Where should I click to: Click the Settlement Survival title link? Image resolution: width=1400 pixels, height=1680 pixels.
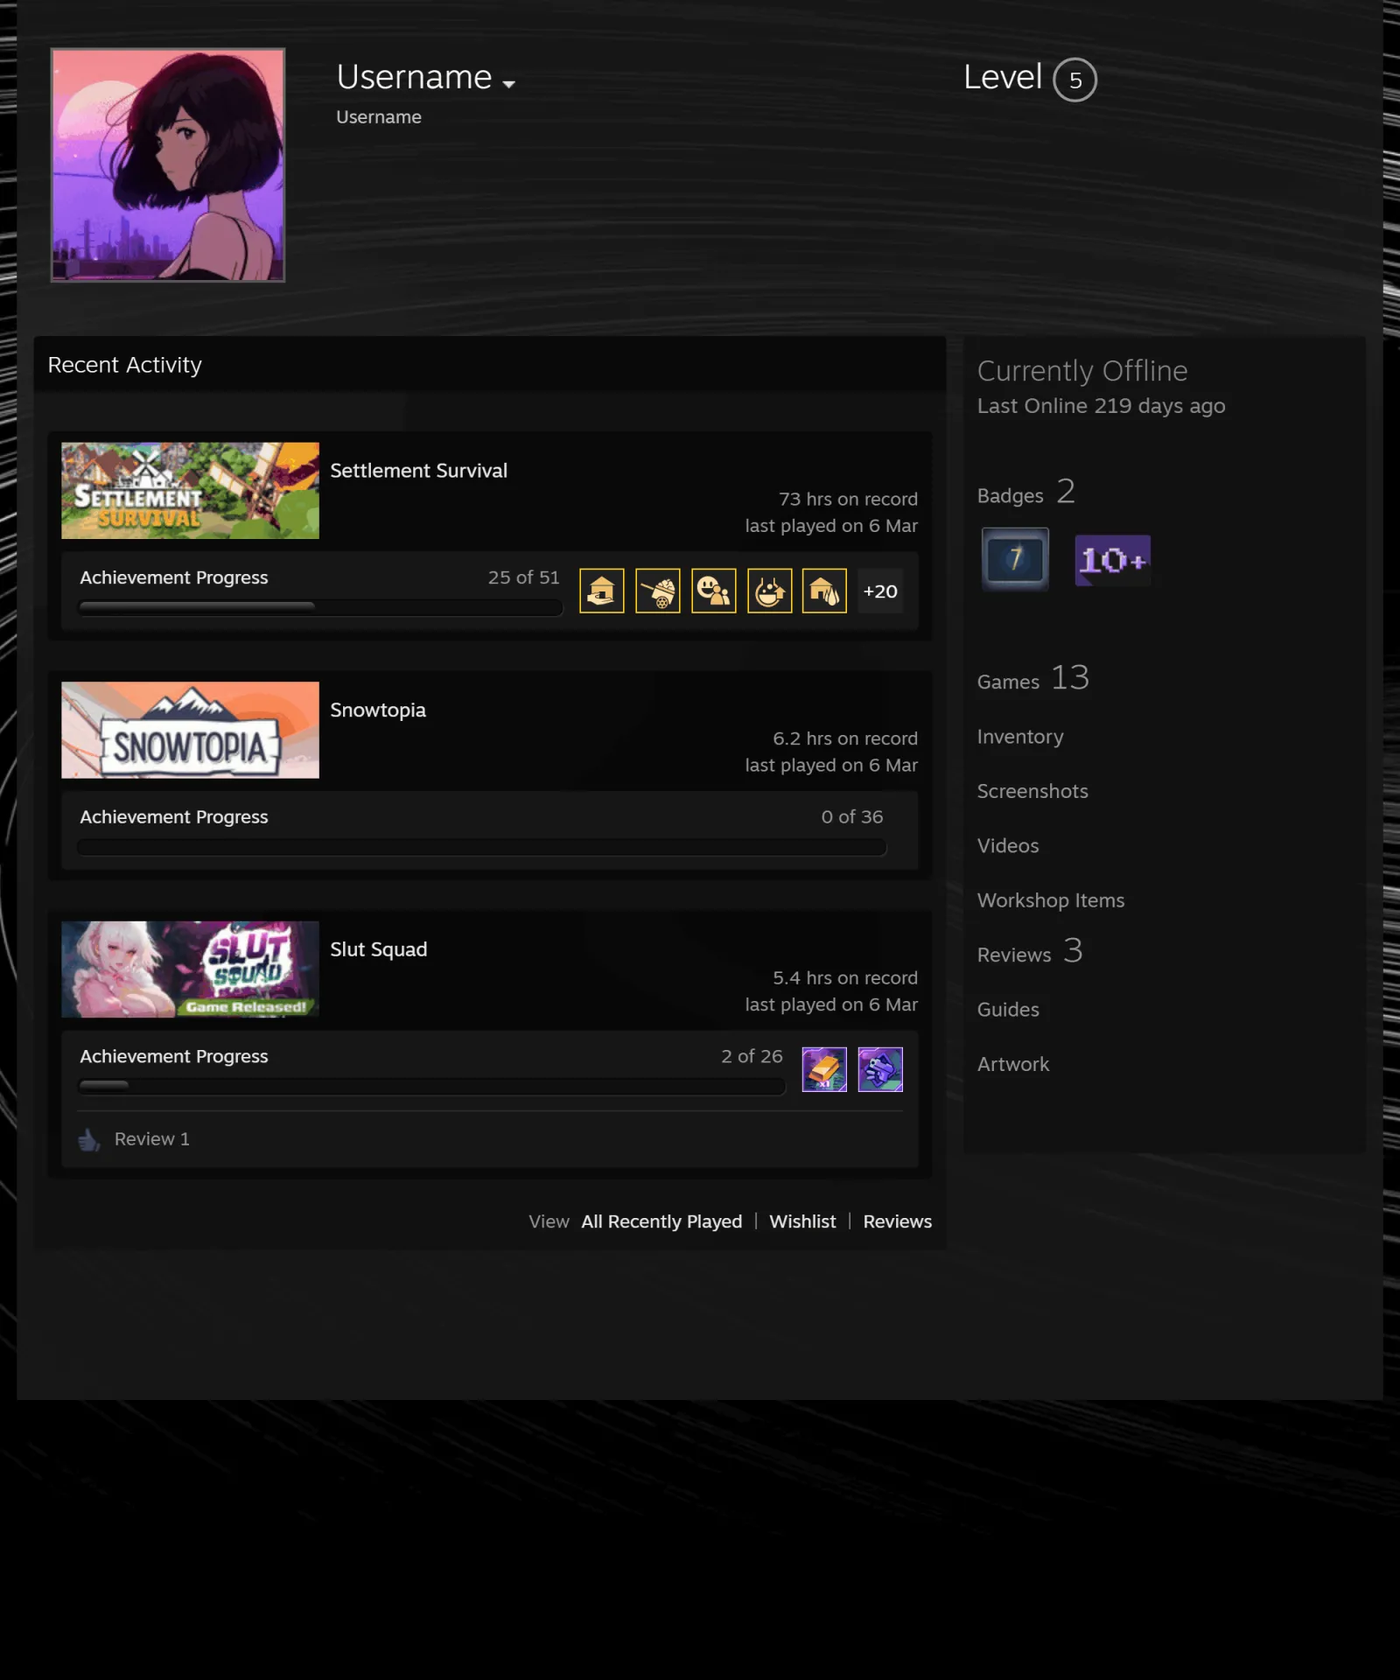[418, 471]
